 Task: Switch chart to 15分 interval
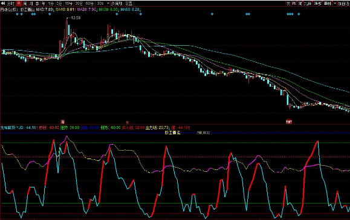(69, 4)
